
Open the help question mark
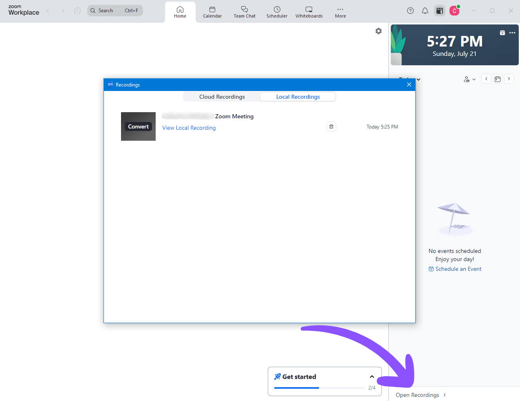point(410,11)
